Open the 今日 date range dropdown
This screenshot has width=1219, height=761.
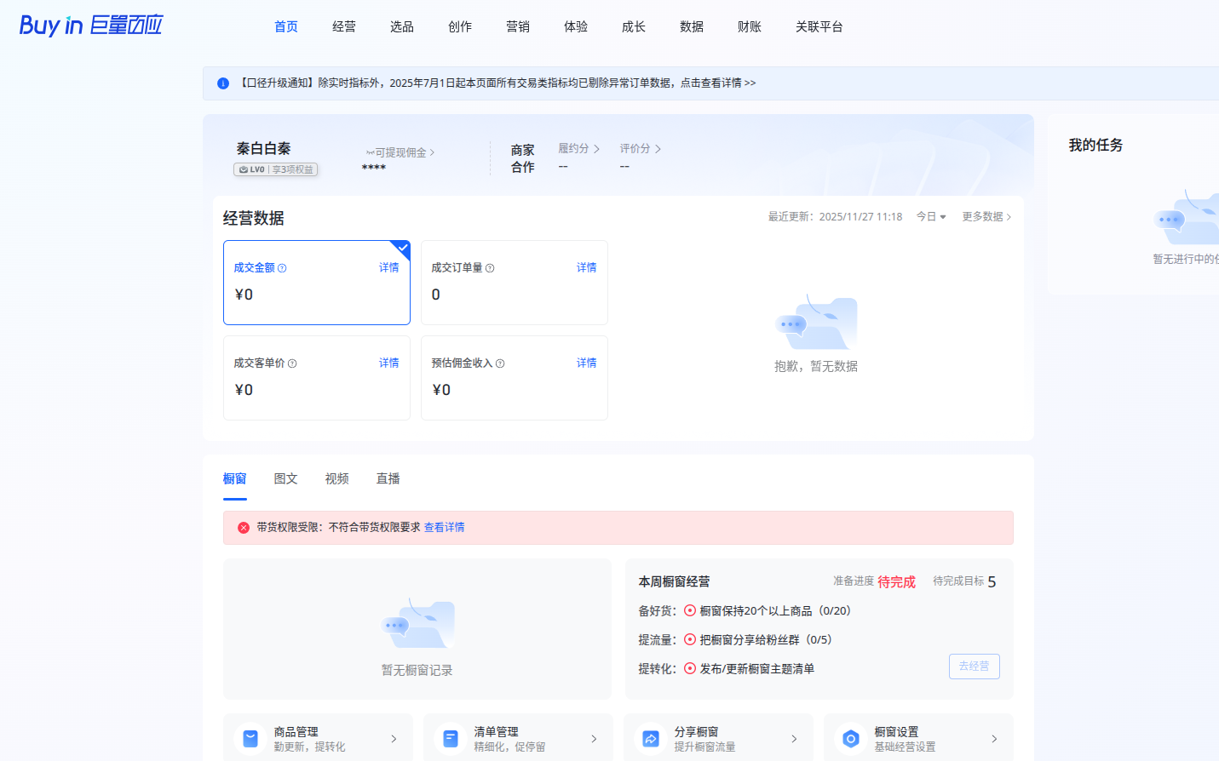pyautogui.click(x=931, y=216)
